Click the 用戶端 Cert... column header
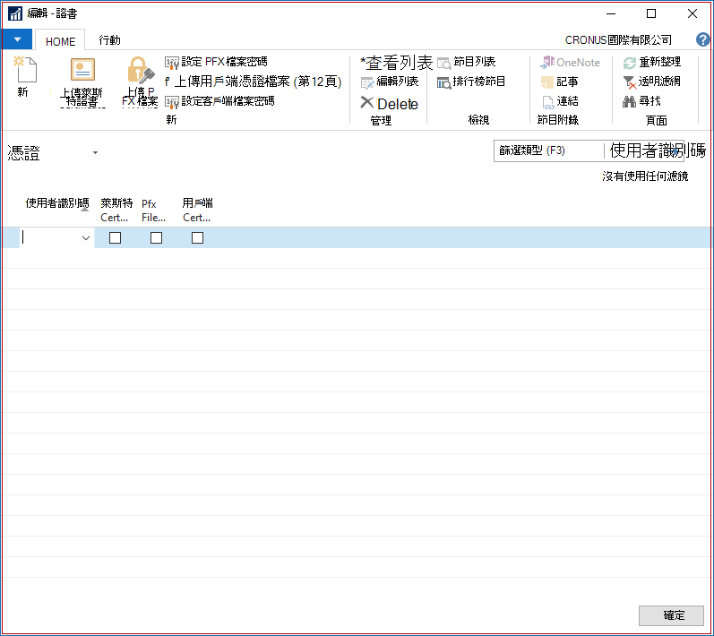The height and width of the screenshot is (636, 714). click(x=198, y=210)
